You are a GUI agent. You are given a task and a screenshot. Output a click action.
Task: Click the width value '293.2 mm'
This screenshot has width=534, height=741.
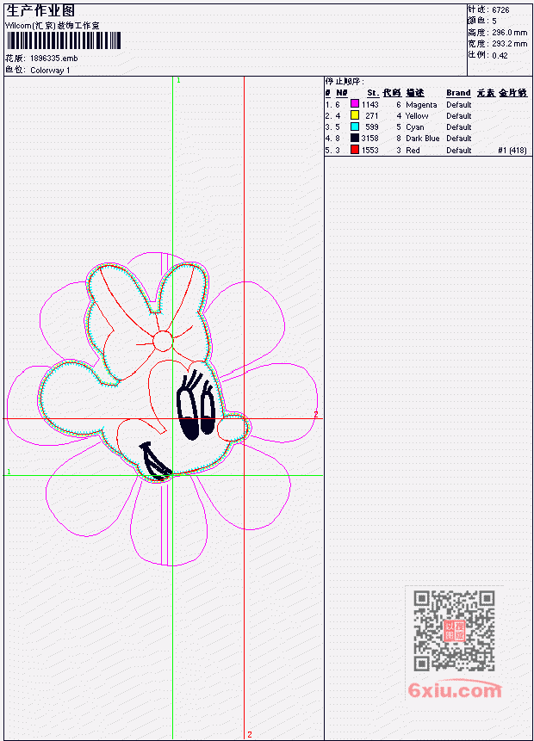coord(509,44)
